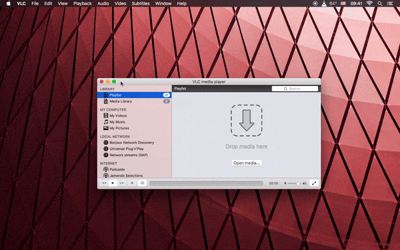Open Notification Center list icon

click(390, 3)
